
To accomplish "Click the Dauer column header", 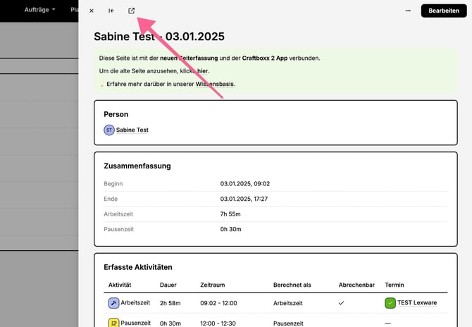I will click(168, 285).
